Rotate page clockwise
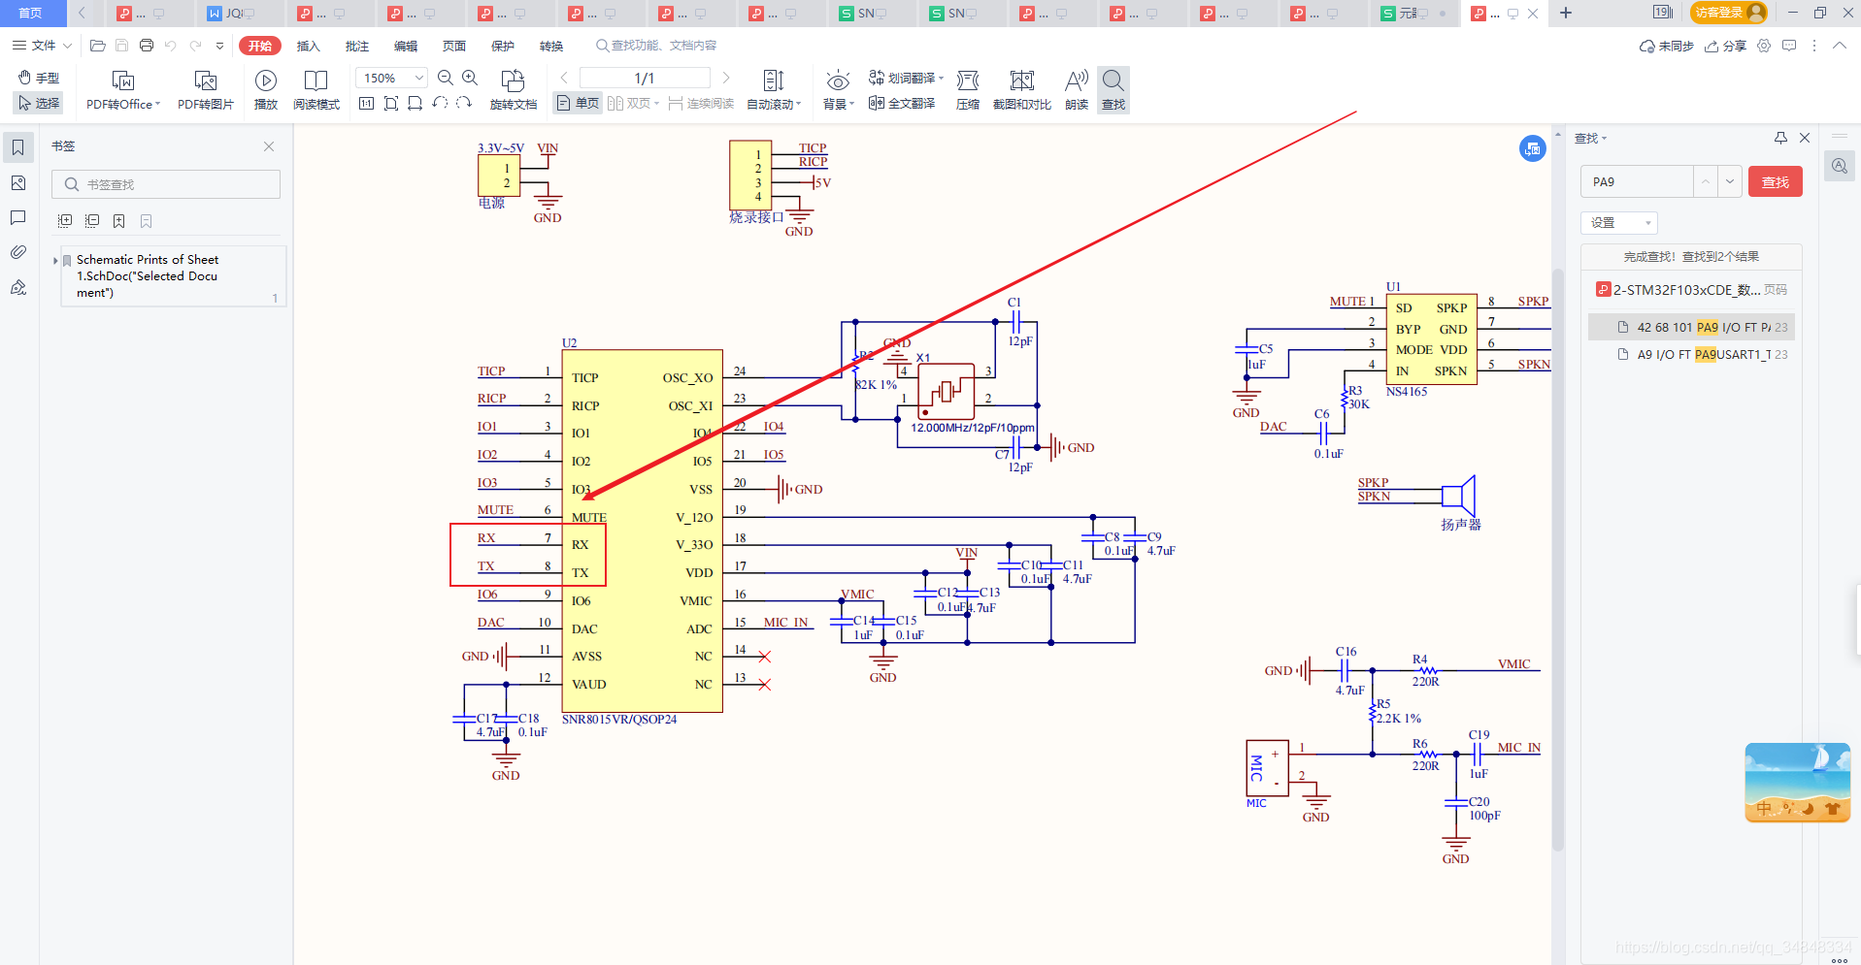Viewport: 1861px width, 965px height. pyautogui.click(x=464, y=104)
